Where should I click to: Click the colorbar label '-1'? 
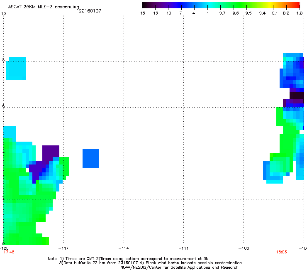coord(206,13)
